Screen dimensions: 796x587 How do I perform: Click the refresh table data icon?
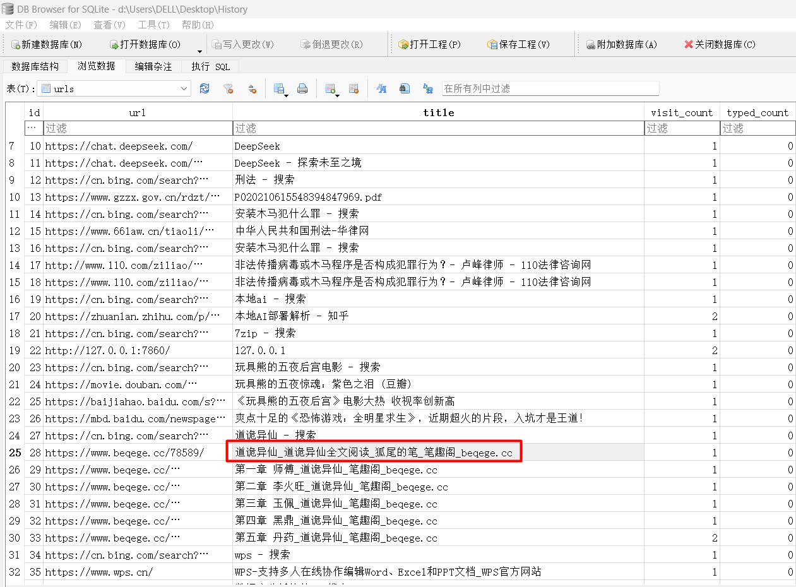click(205, 89)
